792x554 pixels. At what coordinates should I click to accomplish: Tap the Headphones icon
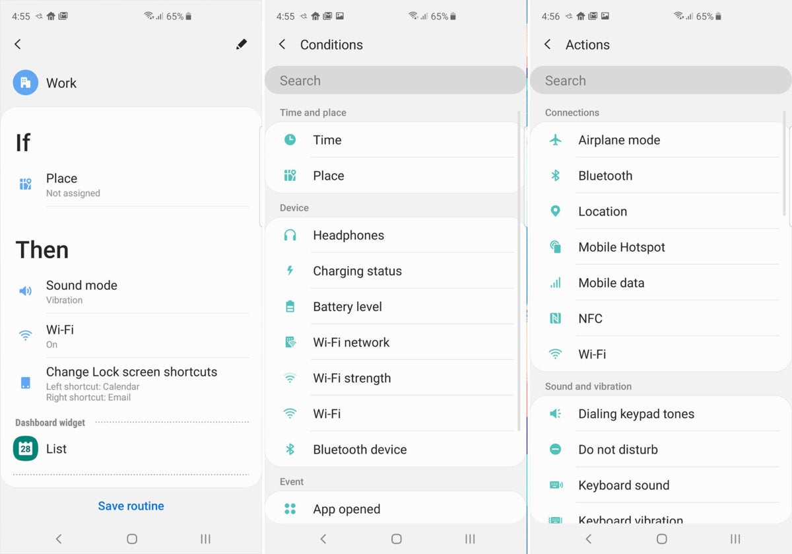(290, 235)
